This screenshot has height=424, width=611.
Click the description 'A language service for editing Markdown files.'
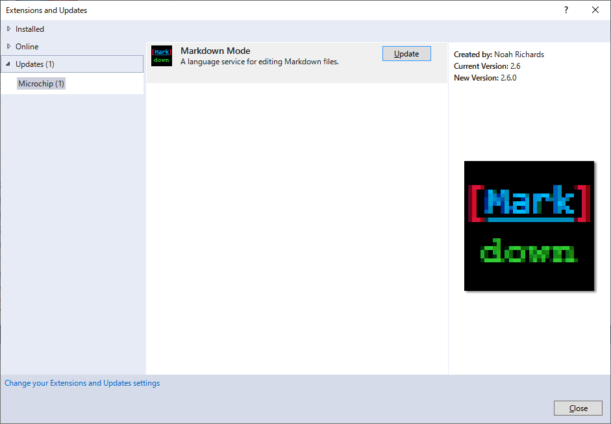pos(260,62)
